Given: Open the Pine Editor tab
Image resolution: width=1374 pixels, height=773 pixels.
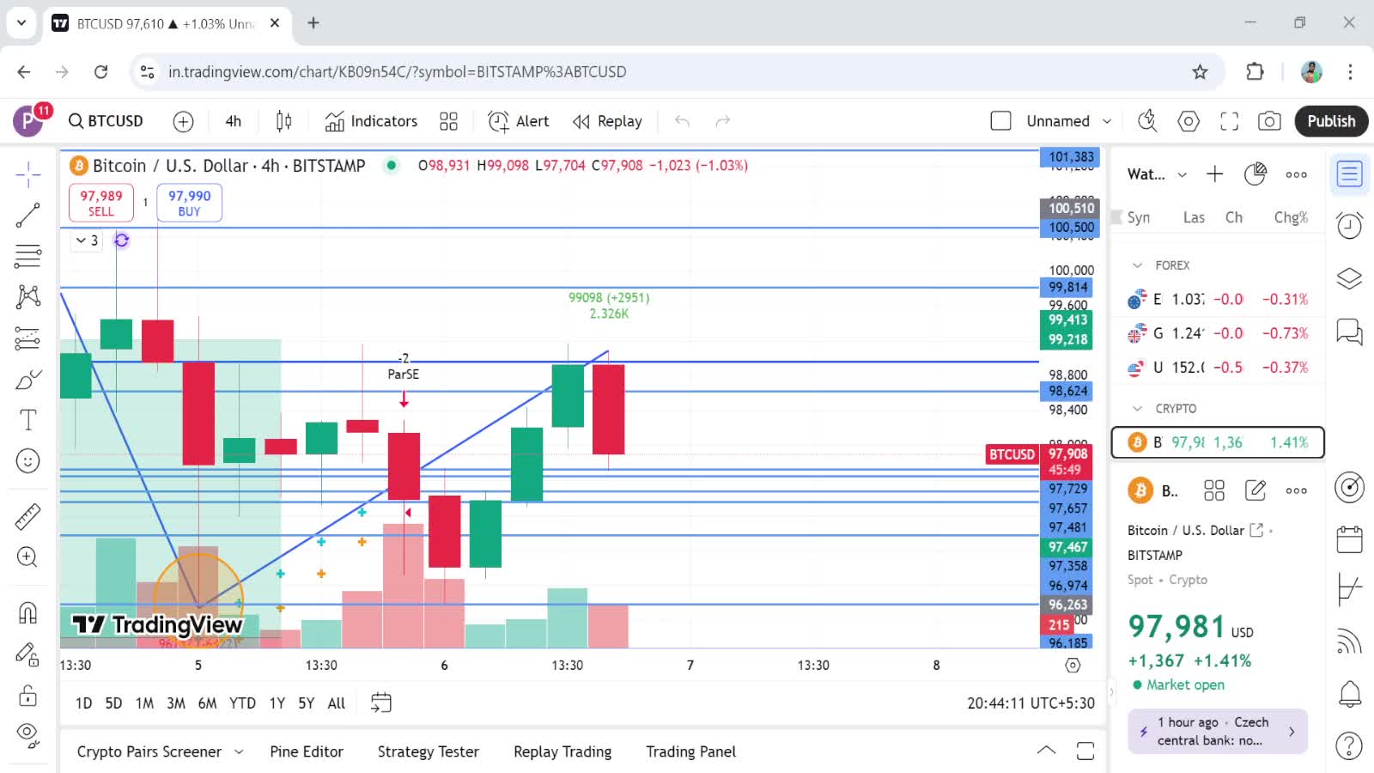Looking at the screenshot, I should pos(307,752).
